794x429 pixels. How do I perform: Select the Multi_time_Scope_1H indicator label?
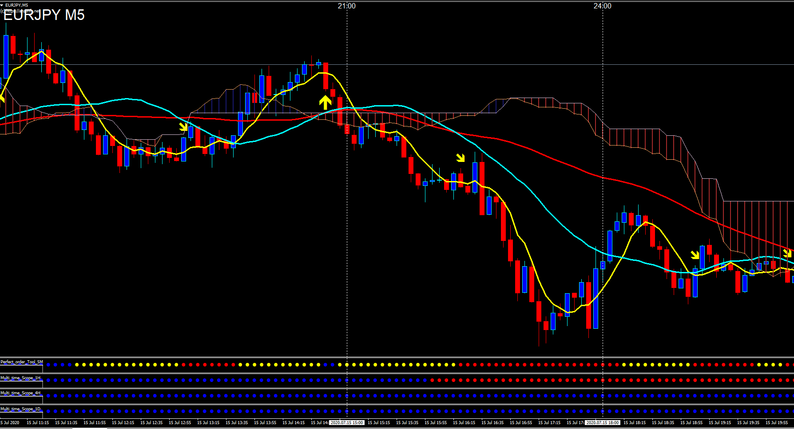pos(20,378)
